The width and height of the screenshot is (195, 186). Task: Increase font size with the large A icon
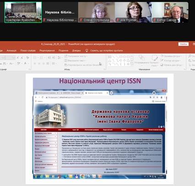tap(18, 57)
